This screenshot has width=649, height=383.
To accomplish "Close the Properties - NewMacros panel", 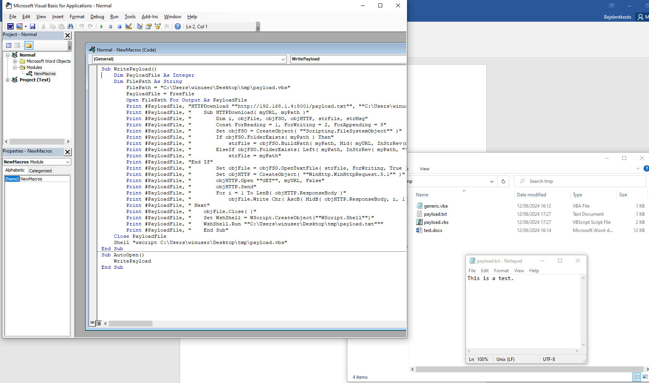I will (67, 152).
